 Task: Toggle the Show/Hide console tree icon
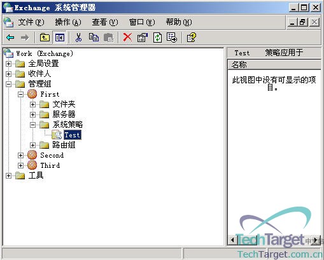click(60, 38)
